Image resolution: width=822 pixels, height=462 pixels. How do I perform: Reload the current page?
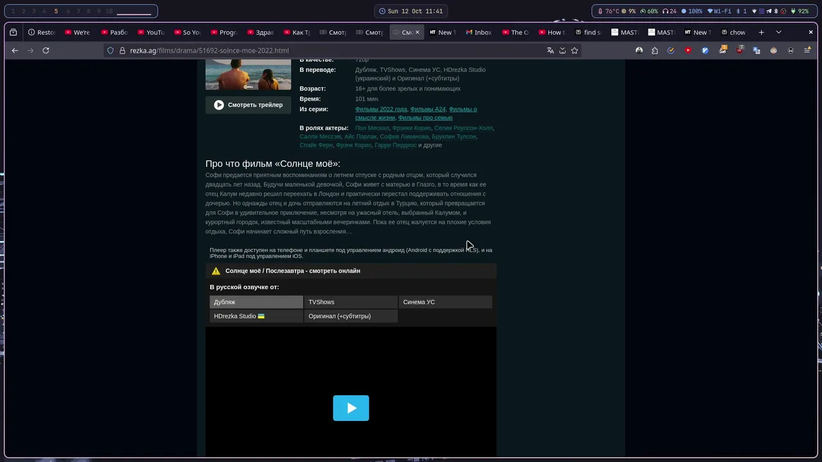[46, 50]
